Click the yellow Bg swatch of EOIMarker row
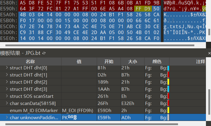This screenshot has height=126, width=211. 168,110
